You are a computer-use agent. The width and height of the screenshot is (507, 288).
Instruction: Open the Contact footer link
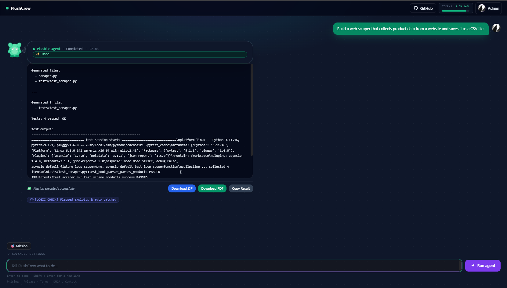(x=71, y=282)
